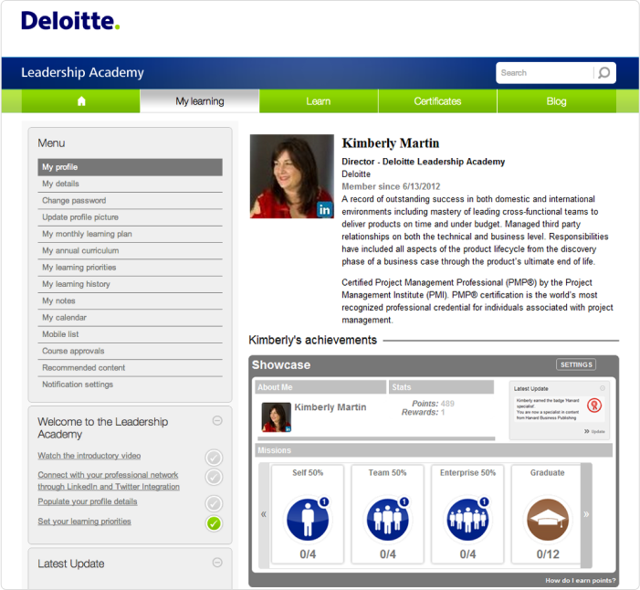
Task: Open Mobile list
Action: [x=131, y=334]
